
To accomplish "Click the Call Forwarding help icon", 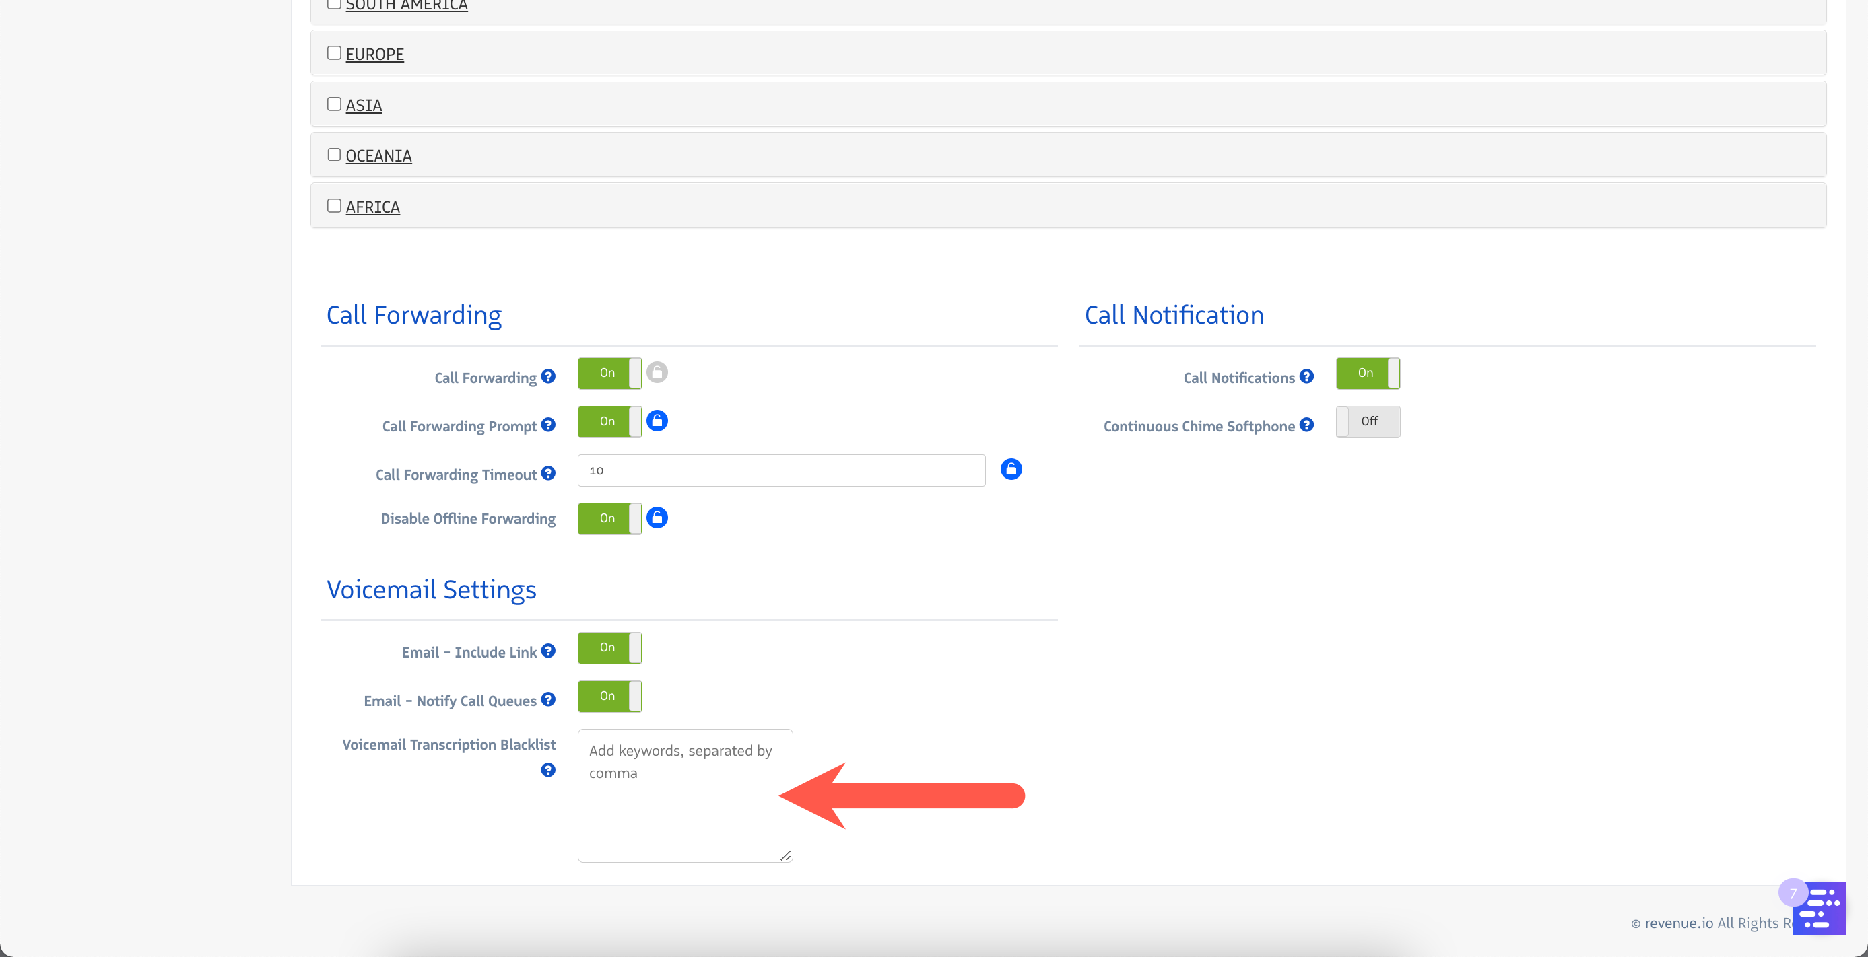I will coord(548,377).
